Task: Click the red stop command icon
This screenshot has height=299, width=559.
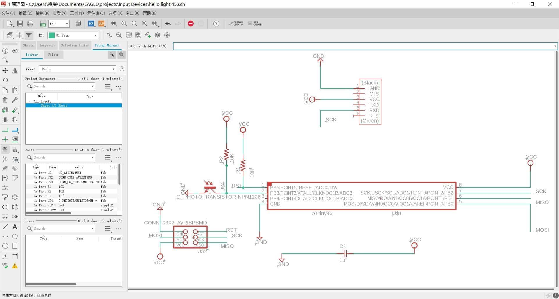Action: (191, 24)
